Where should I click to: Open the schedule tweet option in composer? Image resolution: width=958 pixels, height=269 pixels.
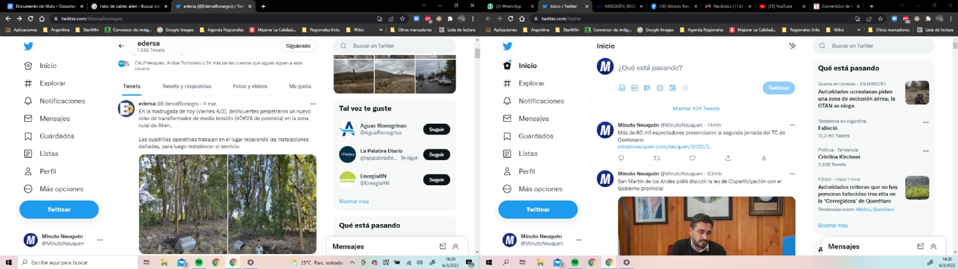tap(672, 88)
